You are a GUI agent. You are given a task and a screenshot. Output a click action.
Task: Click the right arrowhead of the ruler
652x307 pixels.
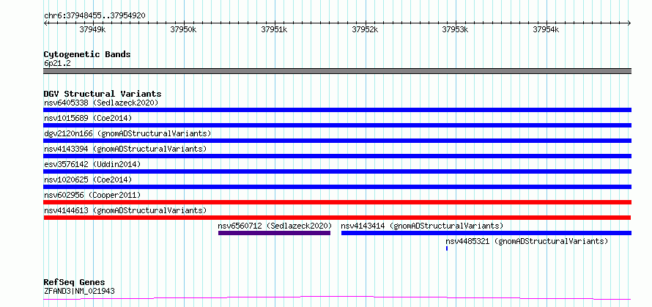pos(629,23)
